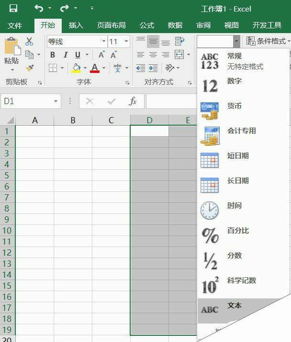Screen dimensions: 291x342
Task: Click the Increase Font Size icon
Action: coord(102,55)
